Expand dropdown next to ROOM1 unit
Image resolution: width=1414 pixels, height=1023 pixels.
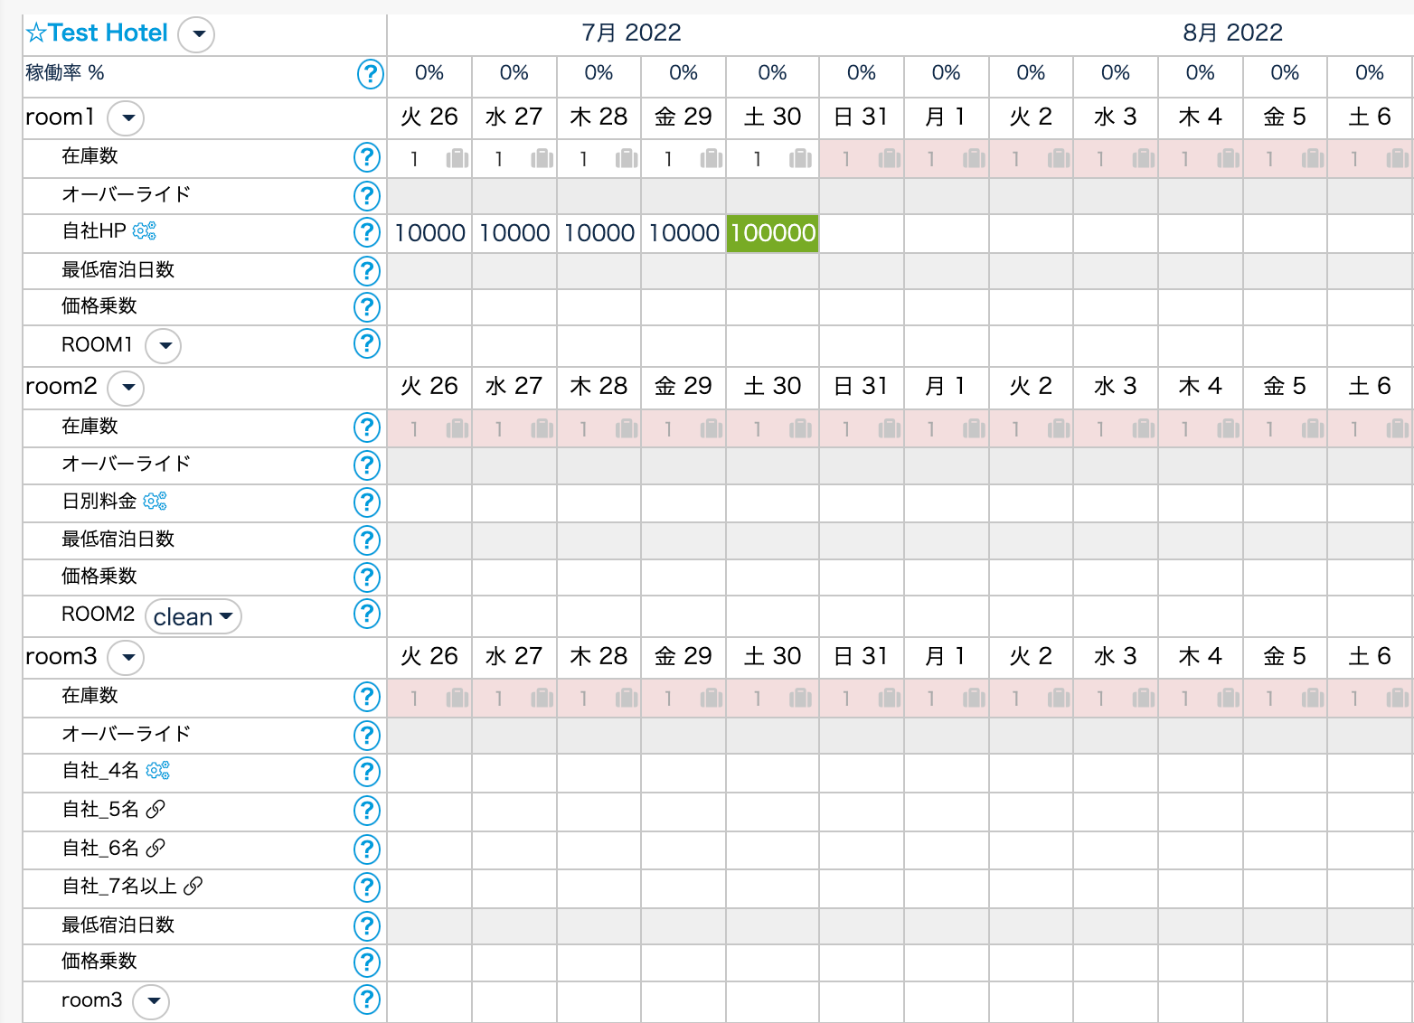[164, 346]
